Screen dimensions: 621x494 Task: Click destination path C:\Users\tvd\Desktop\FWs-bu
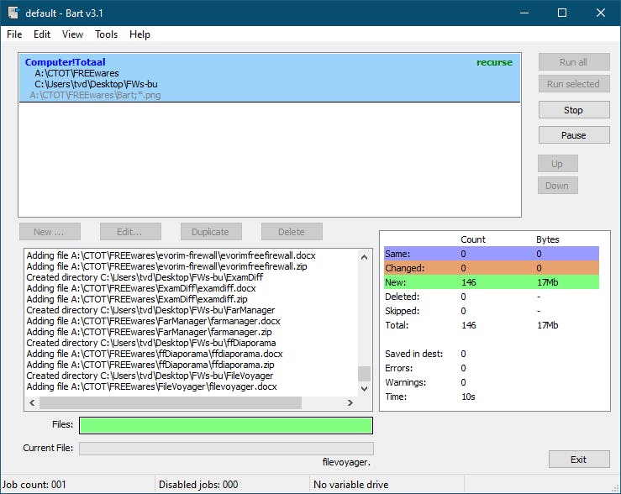coord(96,84)
